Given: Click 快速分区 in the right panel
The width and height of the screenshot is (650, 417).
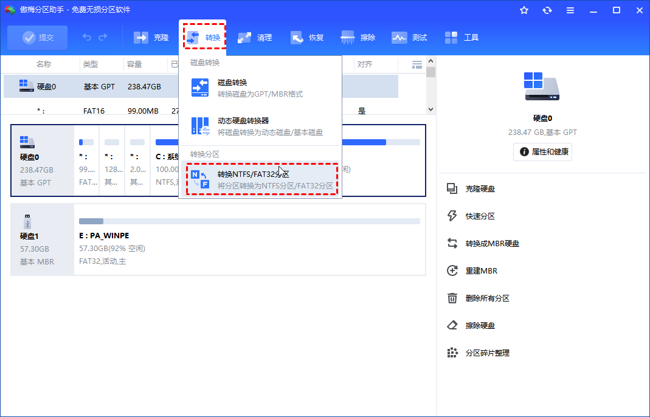Looking at the screenshot, I should pos(480,216).
